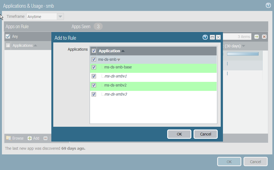
Task: Click the green arrow export icon
Action: click(x=256, y=37)
